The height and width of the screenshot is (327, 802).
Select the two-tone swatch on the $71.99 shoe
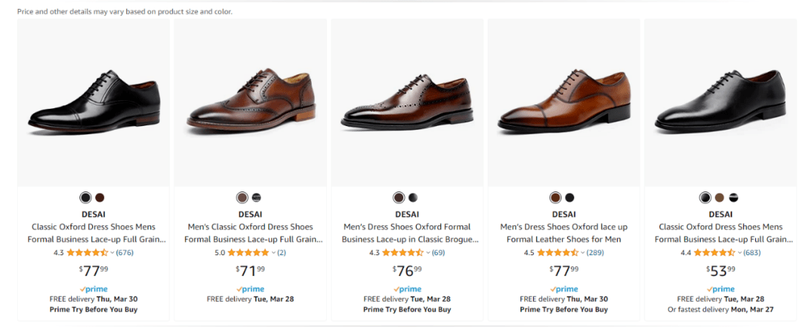coord(256,198)
